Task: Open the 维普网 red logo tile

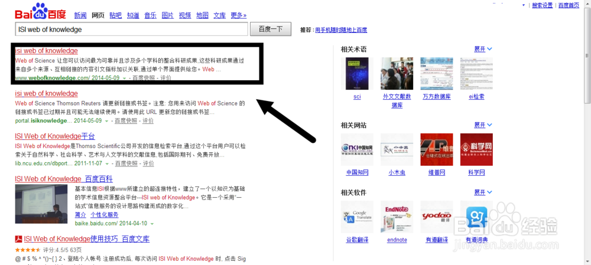Action: 437,149
